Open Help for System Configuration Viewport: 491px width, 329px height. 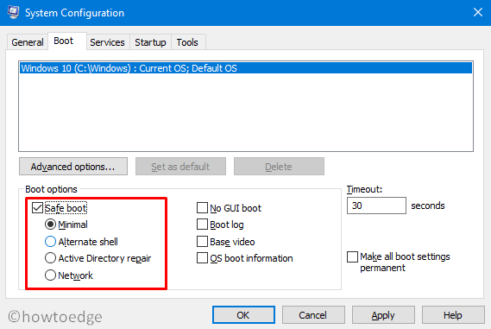pyautogui.click(x=453, y=315)
